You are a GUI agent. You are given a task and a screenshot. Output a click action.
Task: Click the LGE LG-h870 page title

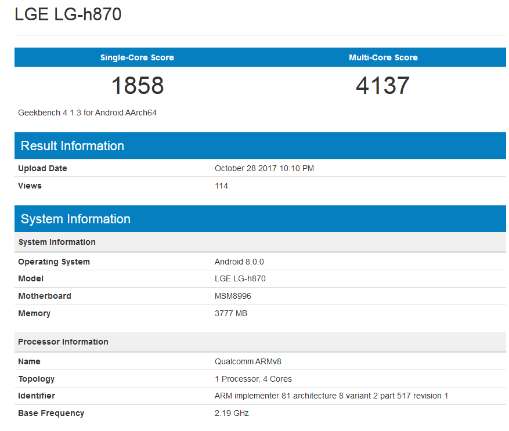pyautogui.click(x=68, y=15)
